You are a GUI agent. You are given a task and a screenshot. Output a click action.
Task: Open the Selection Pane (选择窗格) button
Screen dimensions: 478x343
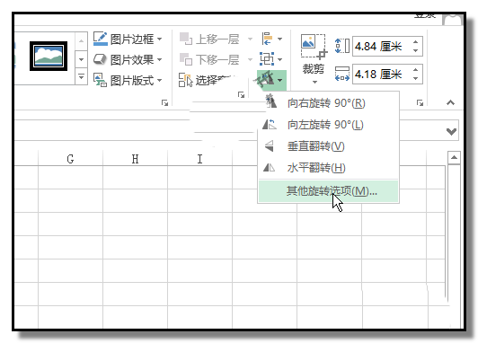click(208, 81)
